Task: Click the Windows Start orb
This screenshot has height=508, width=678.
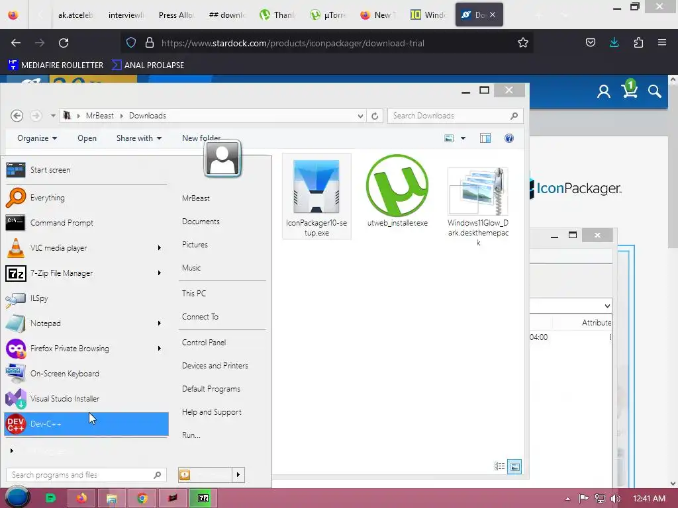Action: [x=17, y=497]
